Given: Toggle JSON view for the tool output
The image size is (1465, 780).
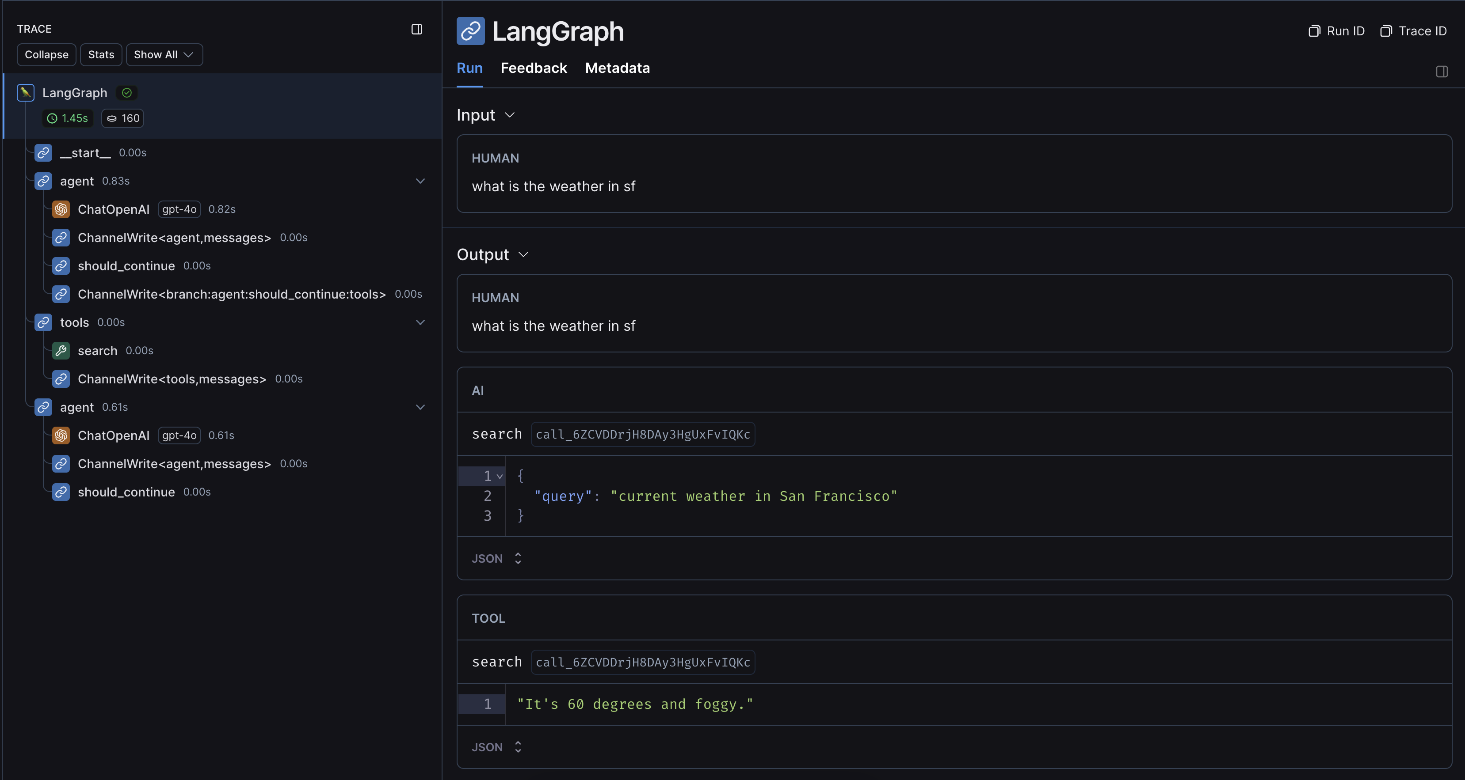Looking at the screenshot, I should click(x=496, y=748).
